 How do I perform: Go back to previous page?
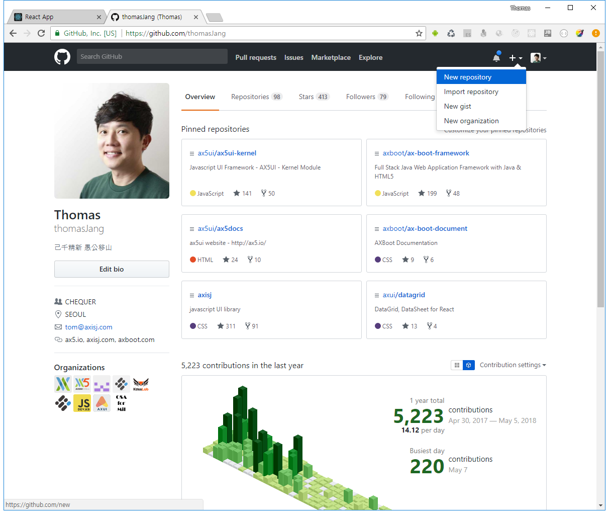pyautogui.click(x=13, y=33)
